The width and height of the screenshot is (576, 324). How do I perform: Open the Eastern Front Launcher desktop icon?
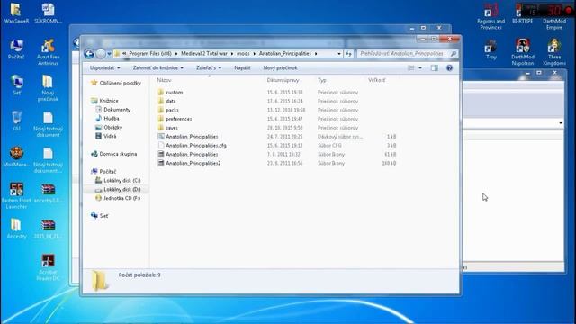point(16,196)
